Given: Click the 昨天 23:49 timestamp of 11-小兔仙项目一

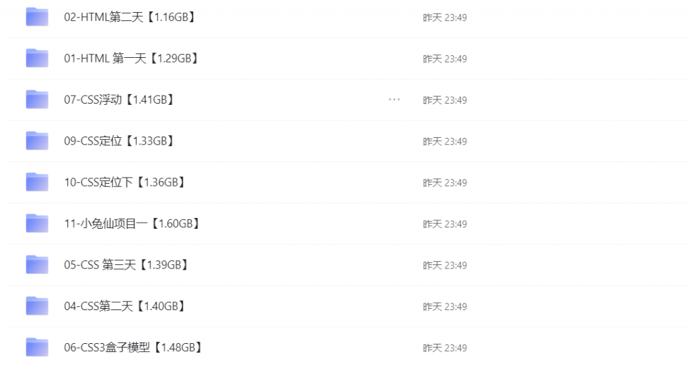Looking at the screenshot, I should tap(445, 224).
